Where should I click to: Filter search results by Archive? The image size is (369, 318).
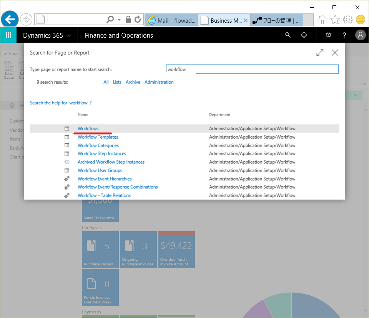click(x=133, y=82)
